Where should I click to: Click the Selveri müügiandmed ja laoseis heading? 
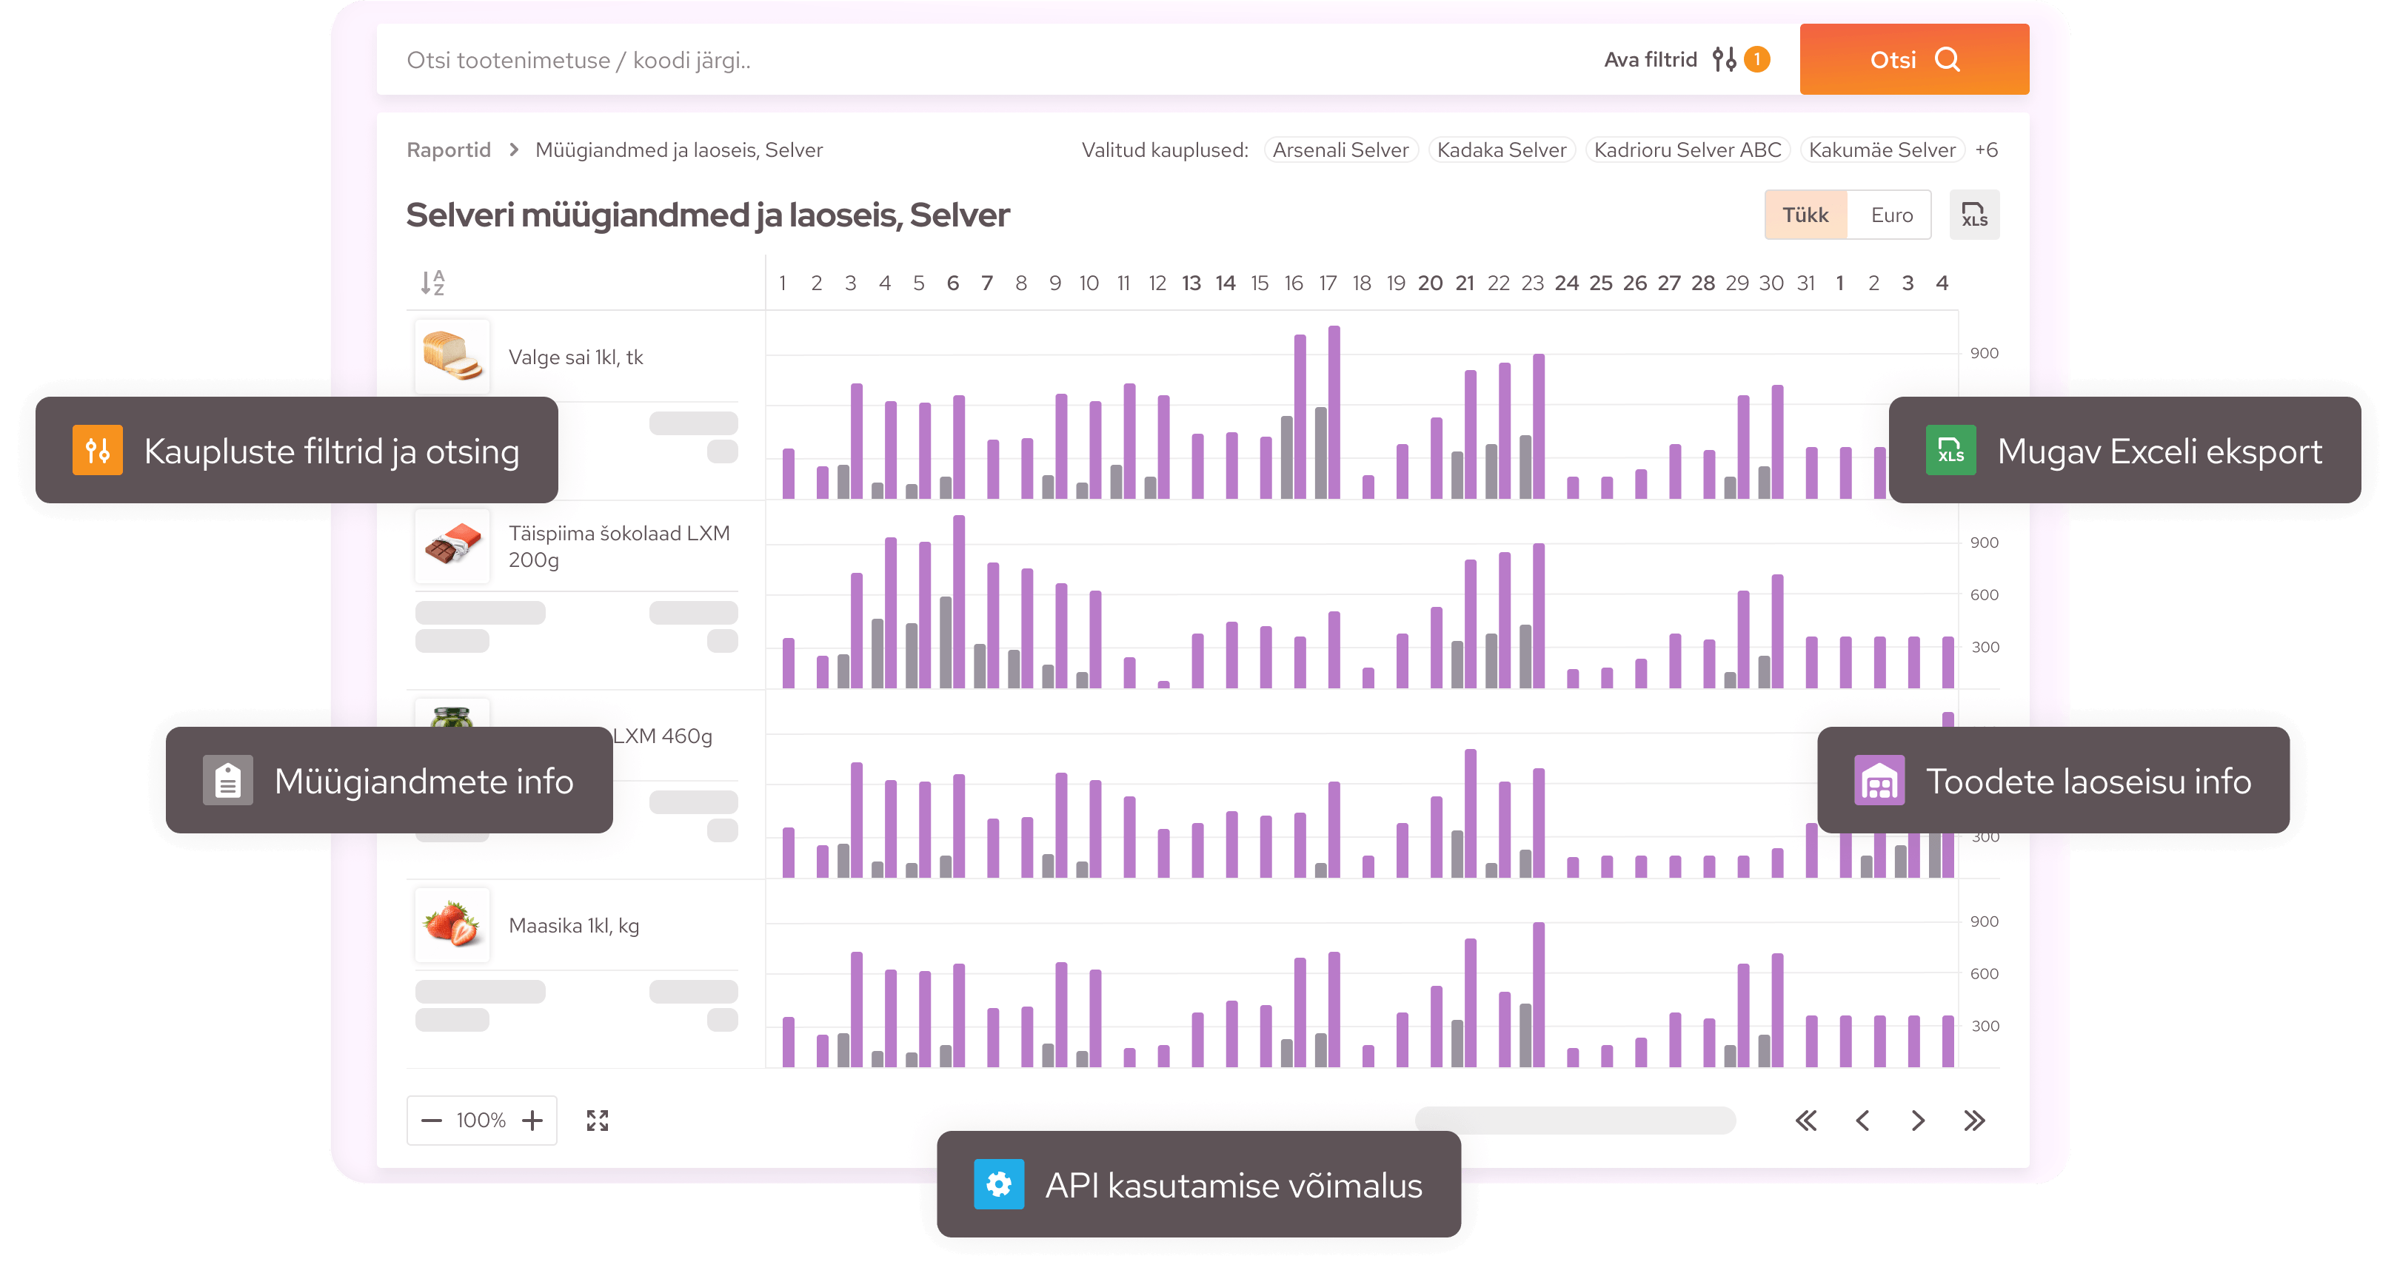(707, 215)
